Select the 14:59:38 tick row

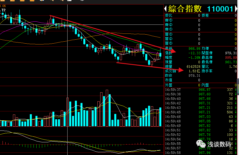(201, 94)
